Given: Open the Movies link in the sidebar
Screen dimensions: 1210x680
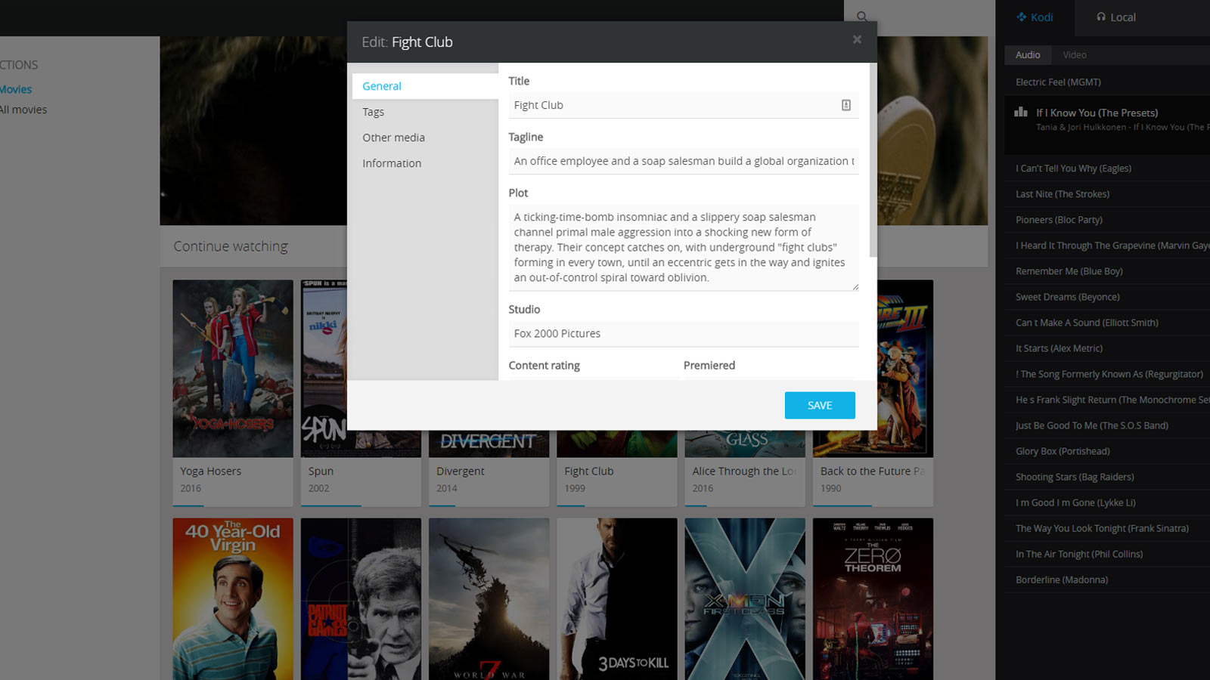Looking at the screenshot, I should pyautogui.click(x=16, y=89).
